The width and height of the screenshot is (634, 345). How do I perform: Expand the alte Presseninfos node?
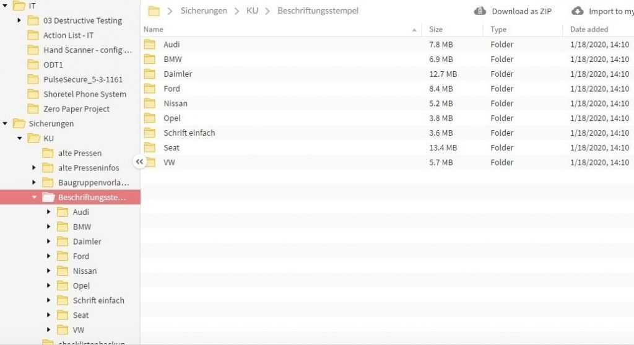34,167
